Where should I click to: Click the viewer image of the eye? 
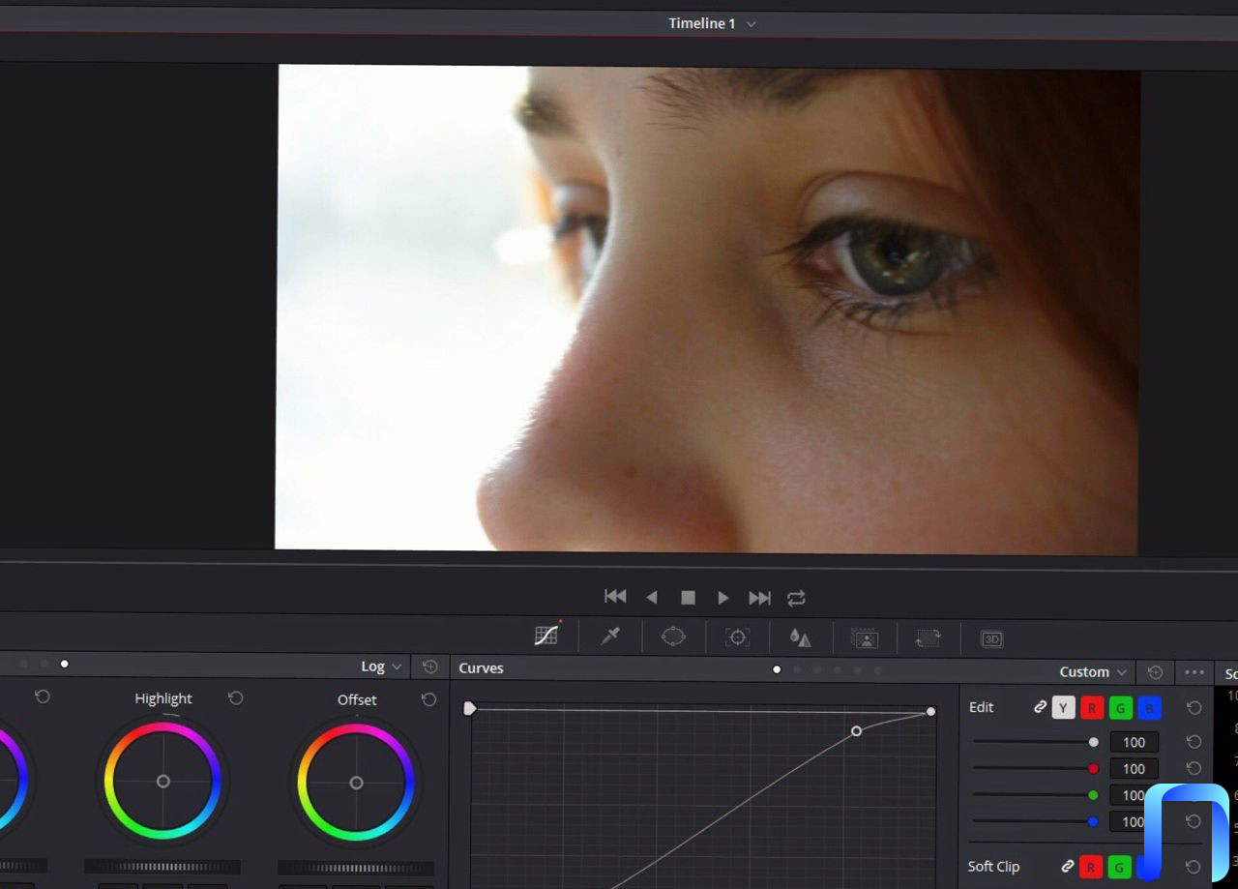[707, 310]
